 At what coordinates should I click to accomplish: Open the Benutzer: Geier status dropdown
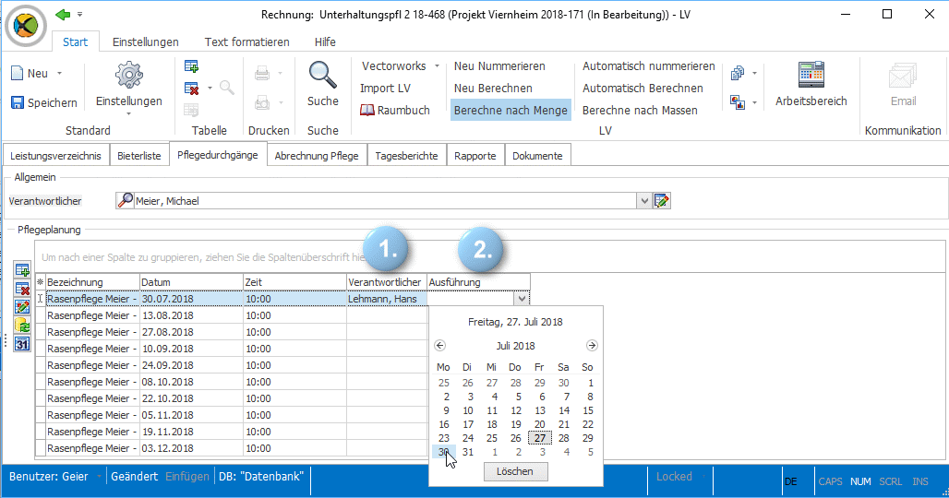click(99, 477)
